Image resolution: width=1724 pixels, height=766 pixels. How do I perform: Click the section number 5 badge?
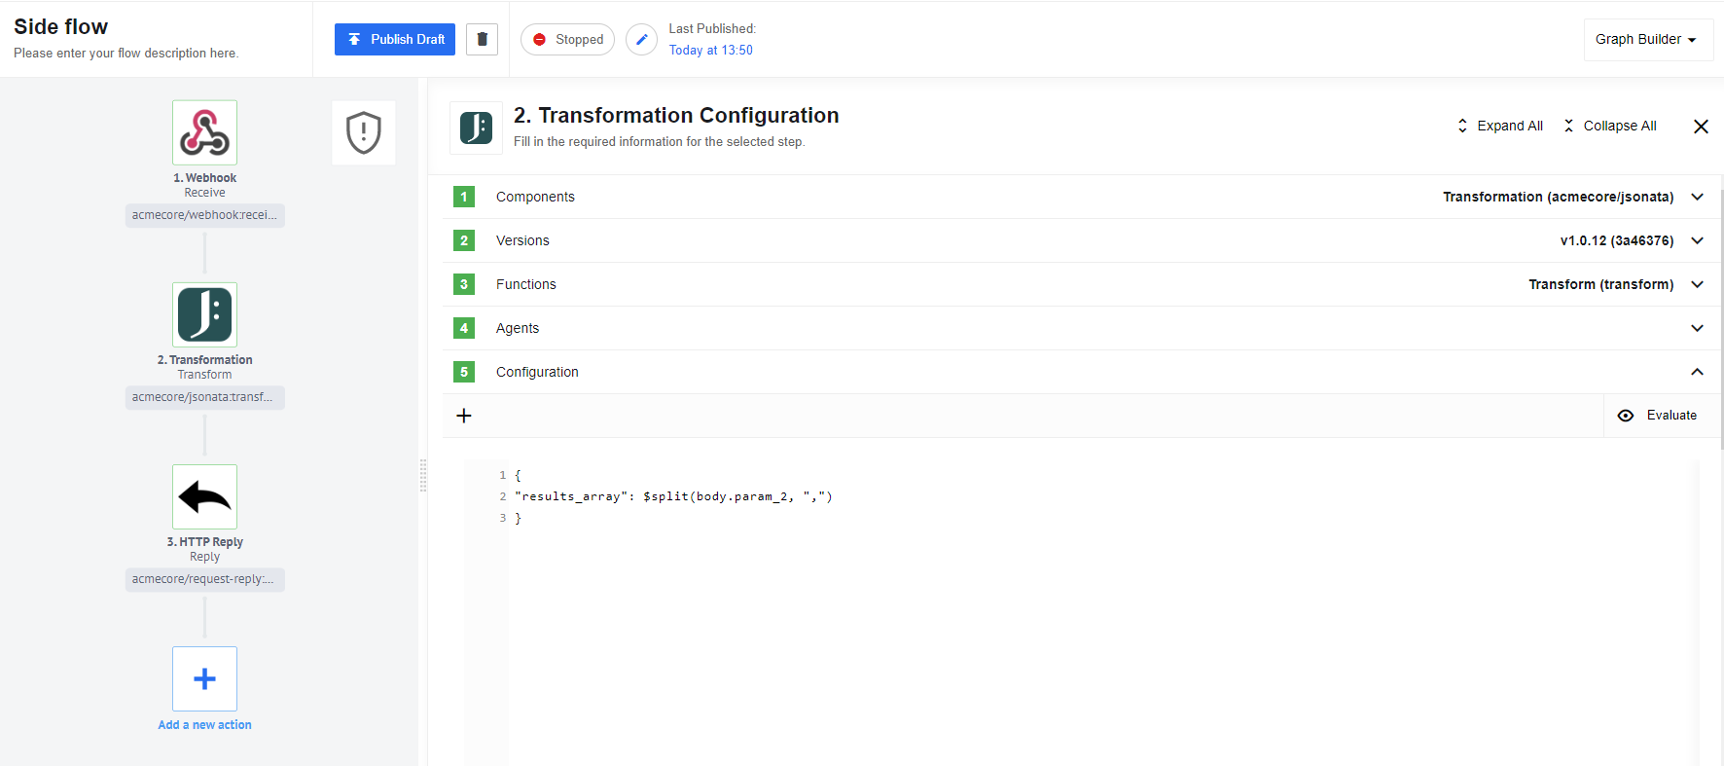pos(464,372)
